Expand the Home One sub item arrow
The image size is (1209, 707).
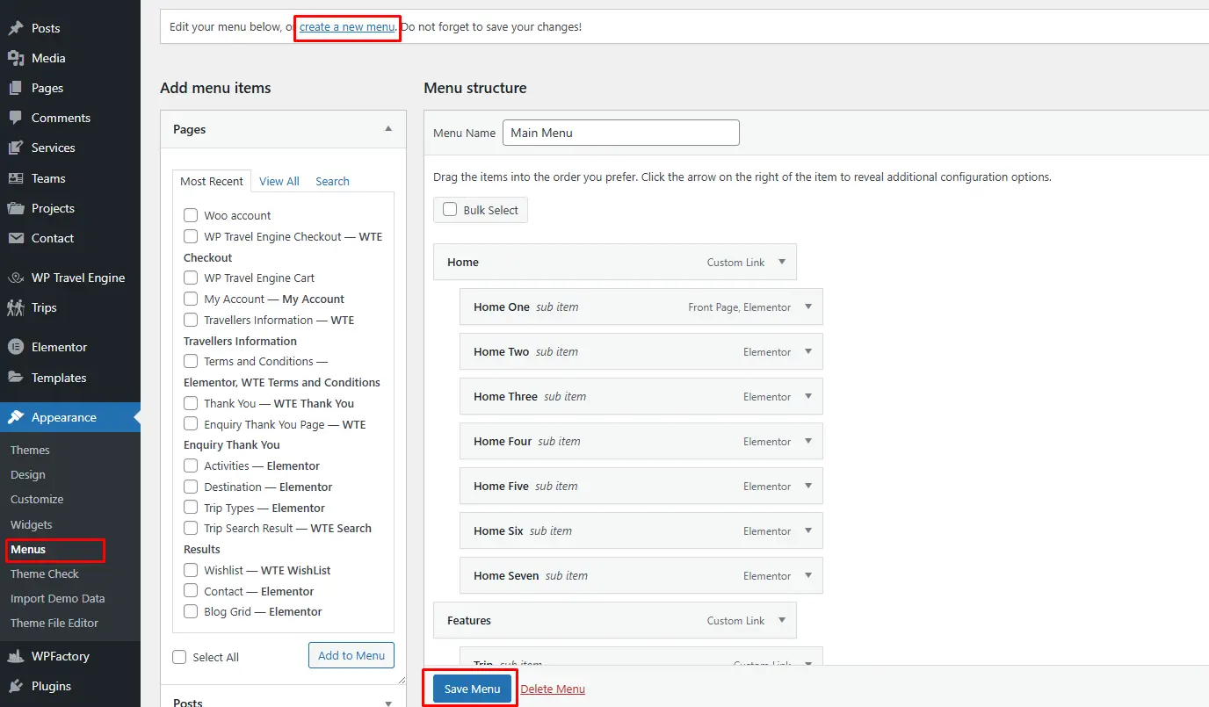(x=808, y=307)
